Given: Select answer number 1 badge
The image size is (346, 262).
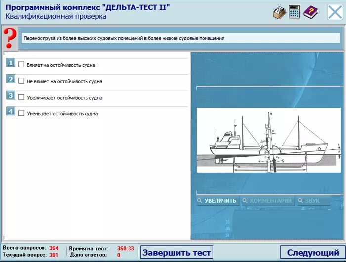Looking at the screenshot, I should (x=11, y=63).
